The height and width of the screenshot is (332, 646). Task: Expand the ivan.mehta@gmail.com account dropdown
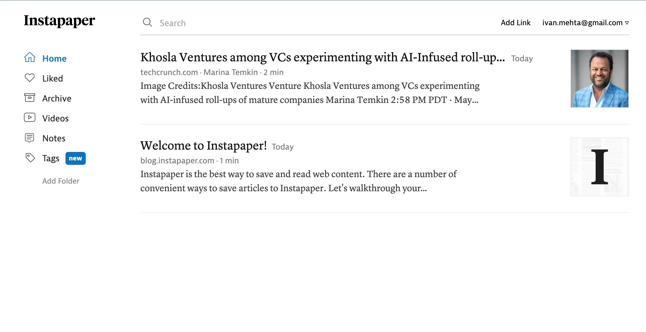point(586,23)
